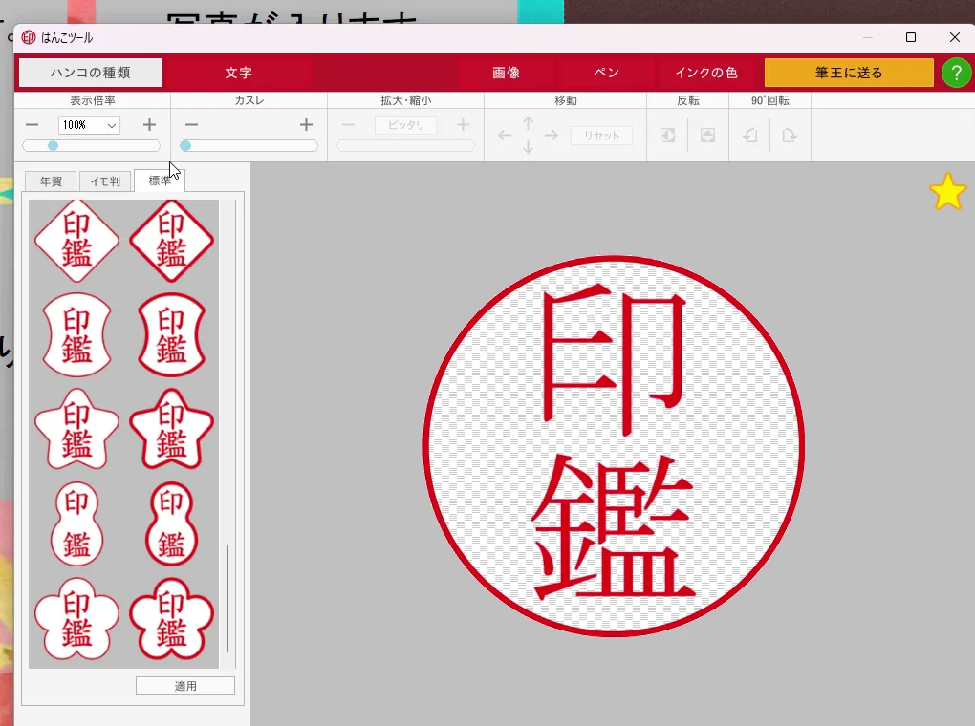This screenshot has width=975, height=726.
Task: Open the 文字 tab
Action: [x=238, y=73]
